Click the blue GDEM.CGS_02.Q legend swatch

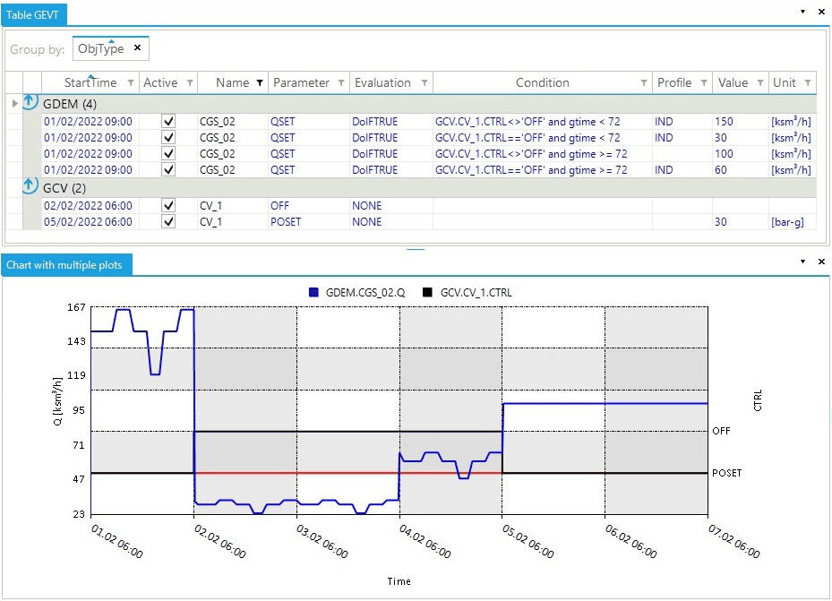click(x=313, y=292)
